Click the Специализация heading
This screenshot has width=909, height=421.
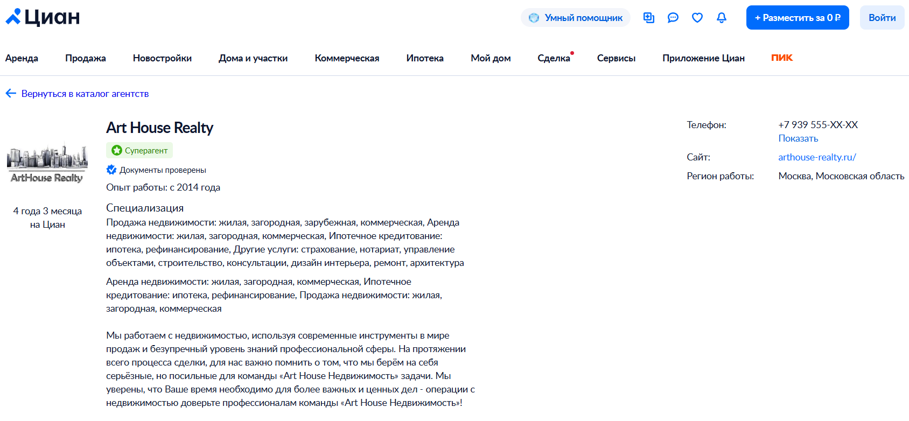click(145, 208)
